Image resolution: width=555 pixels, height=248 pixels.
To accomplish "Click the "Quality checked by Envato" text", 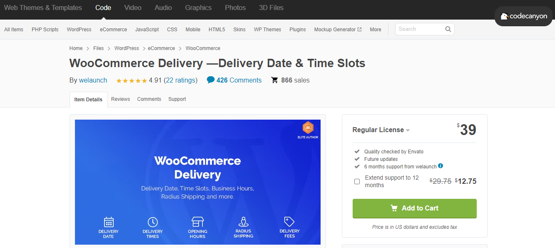I will (x=394, y=152).
